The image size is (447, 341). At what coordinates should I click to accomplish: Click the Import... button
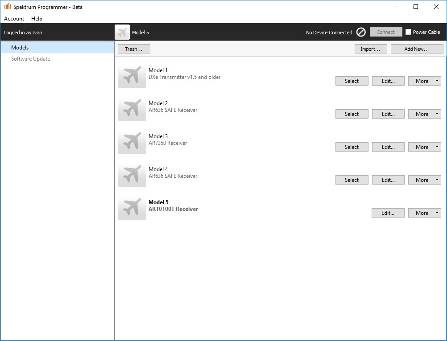(x=370, y=49)
